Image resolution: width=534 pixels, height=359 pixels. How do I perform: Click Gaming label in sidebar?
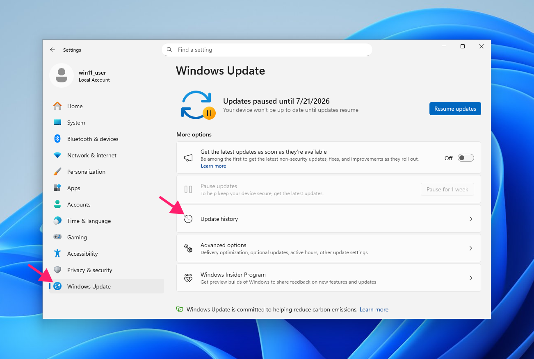coord(77,237)
